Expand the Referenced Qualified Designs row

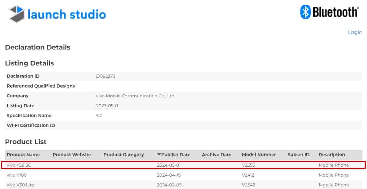[41, 86]
